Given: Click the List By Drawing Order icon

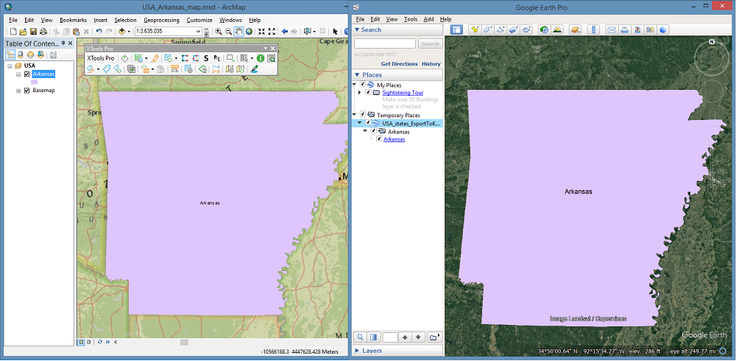Looking at the screenshot, I should (10, 55).
